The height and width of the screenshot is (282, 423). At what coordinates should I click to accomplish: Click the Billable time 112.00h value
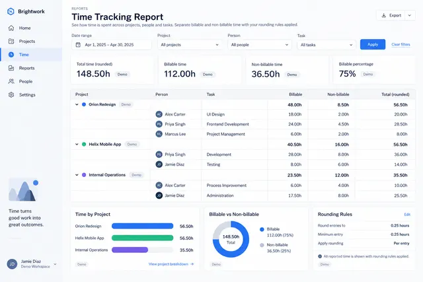[180, 73]
